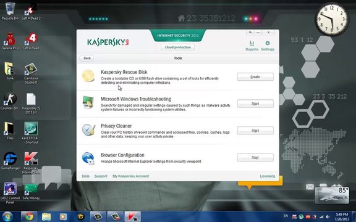Click the Camtasia recorder taskbar button with red dot
The width and height of the screenshot is (356, 222).
pyautogui.click(x=116, y=216)
